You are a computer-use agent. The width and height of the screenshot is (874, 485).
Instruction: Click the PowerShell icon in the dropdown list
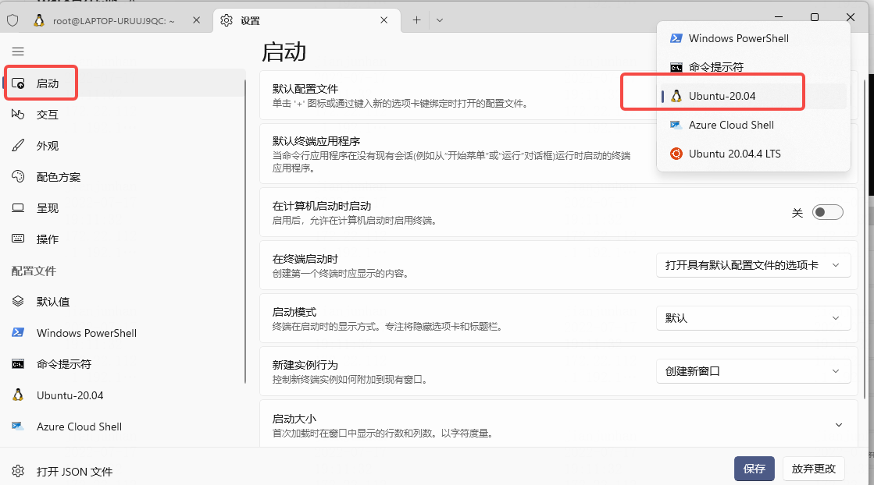coord(676,38)
